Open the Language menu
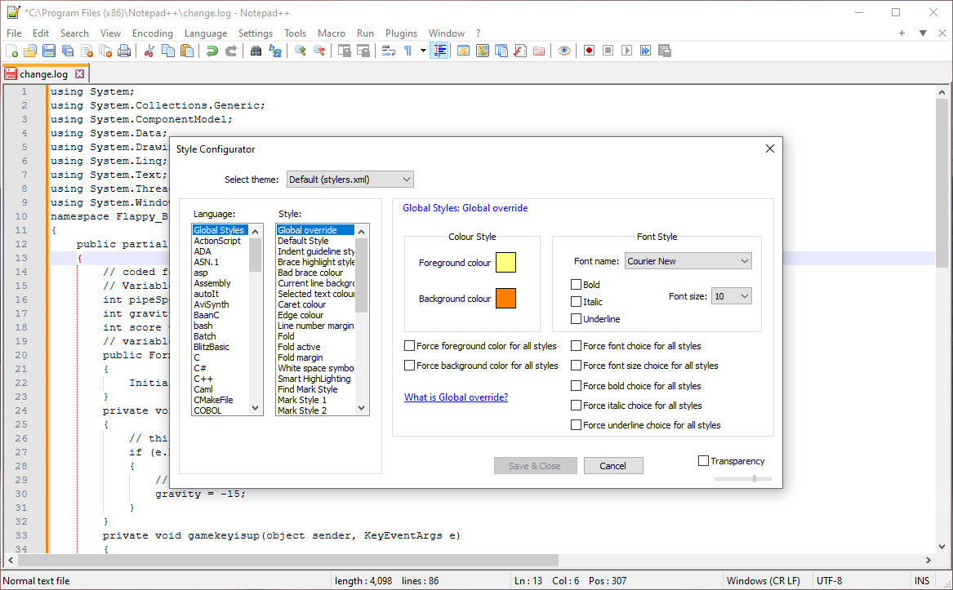The height and width of the screenshot is (590, 953). tap(206, 33)
